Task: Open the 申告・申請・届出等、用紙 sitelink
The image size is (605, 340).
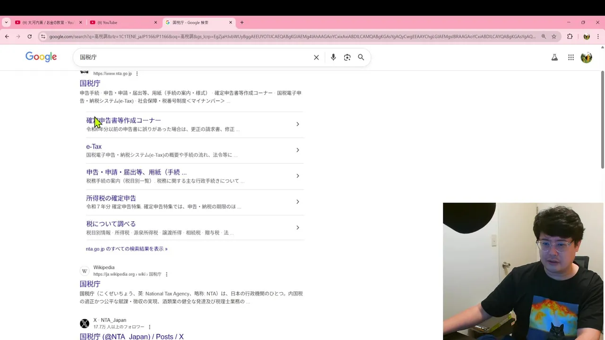Action: pos(136,172)
